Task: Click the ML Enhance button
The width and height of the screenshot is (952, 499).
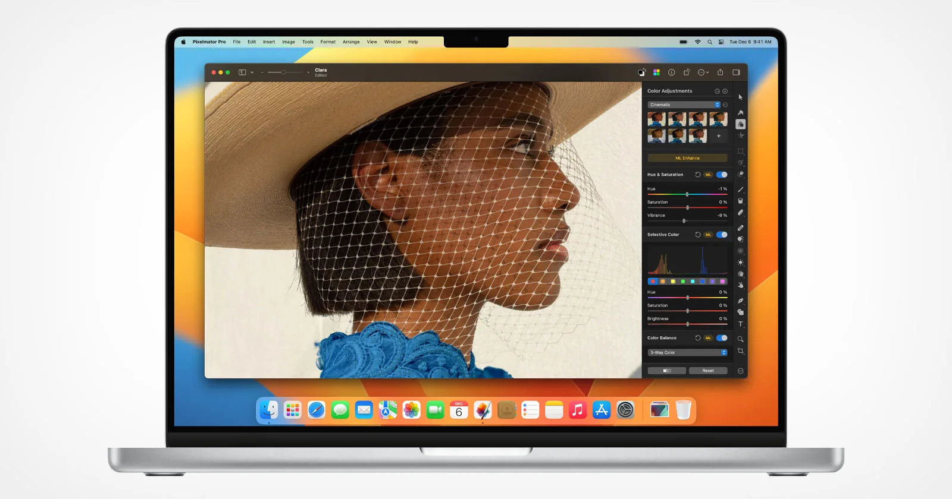Action: point(687,158)
